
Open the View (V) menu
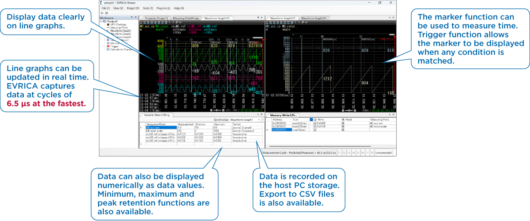click(x=118, y=8)
